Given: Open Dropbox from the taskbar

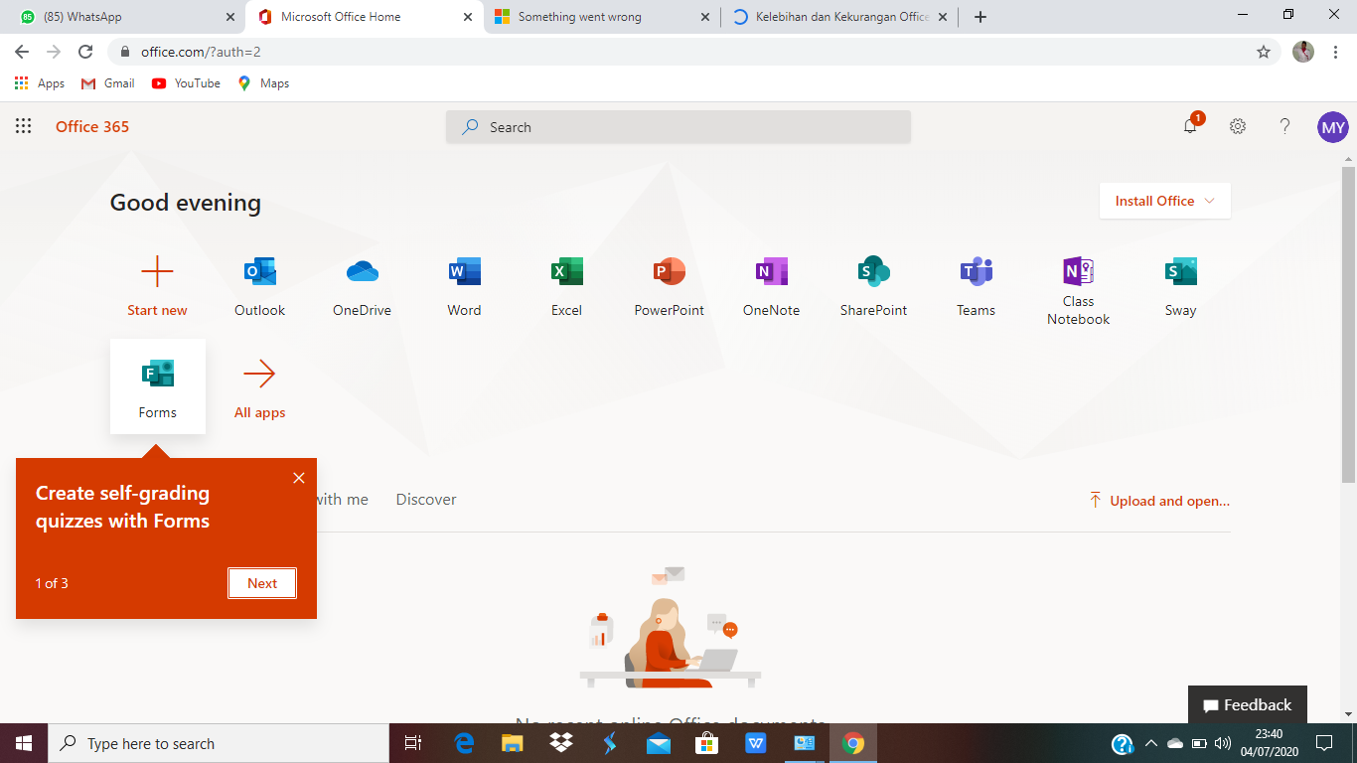Looking at the screenshot, I should point(561,743).
